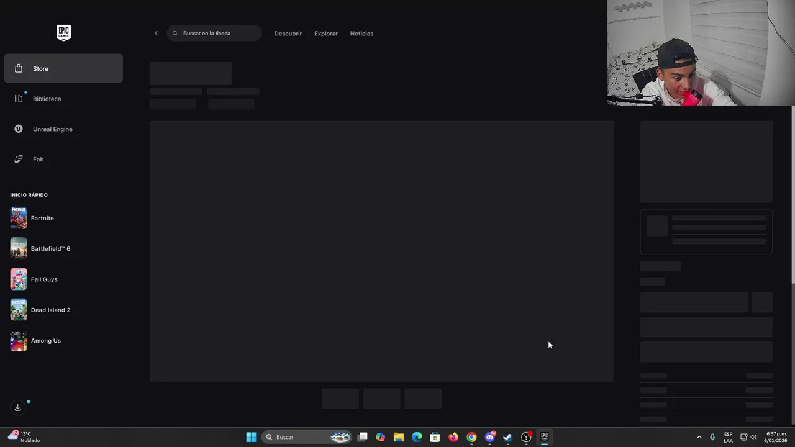Open Task View on the taskbar
This screenshot has width=795, height=447.
pyautogui.click(x=363, y=437)
